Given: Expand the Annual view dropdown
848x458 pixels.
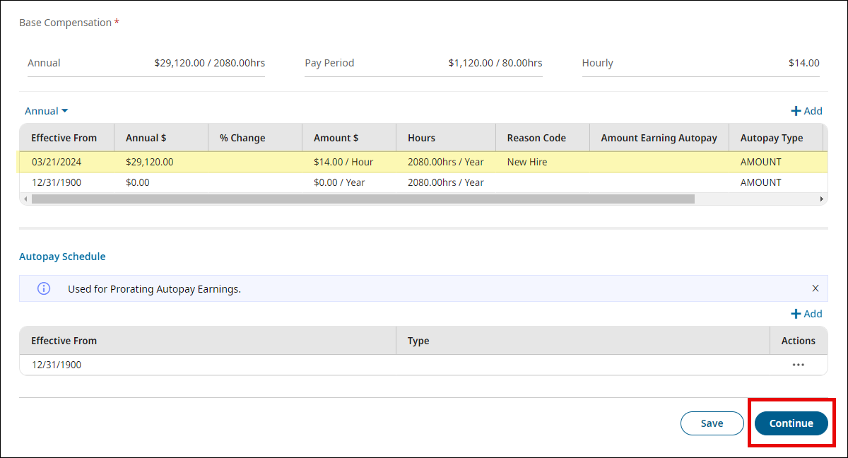Looking at the screenshot, I should point(47,111).
